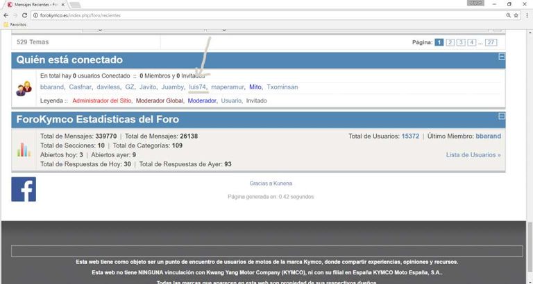Select the Mensajes Recientes browser tab
The width and height of the screenshot is (533, 284).
tap(35, 4)
